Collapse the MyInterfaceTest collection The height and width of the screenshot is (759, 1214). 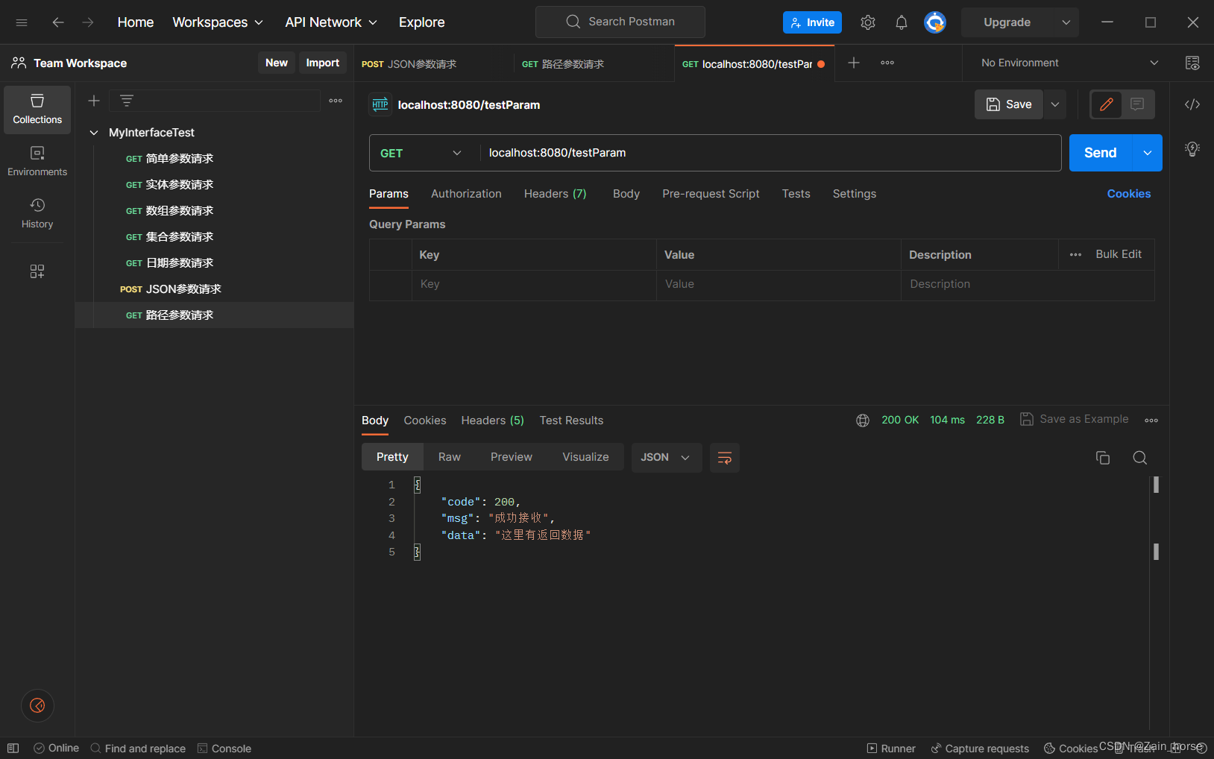(94, 133)
